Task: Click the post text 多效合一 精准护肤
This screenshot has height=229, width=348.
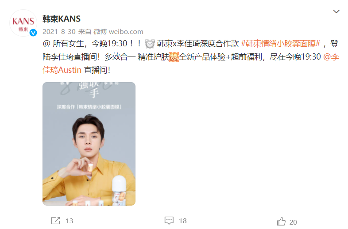Action: pos(137,57)
